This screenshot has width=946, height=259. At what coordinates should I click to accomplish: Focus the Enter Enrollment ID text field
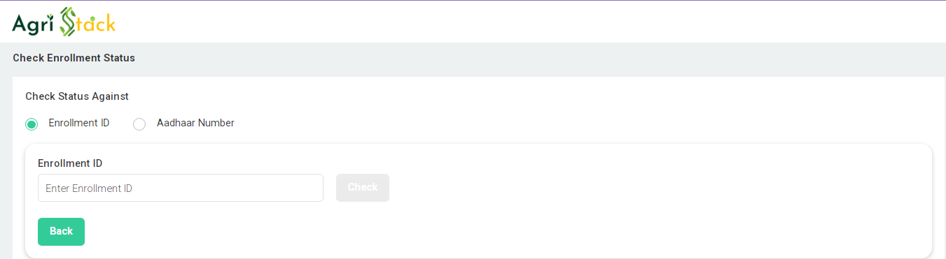pyautogui.click(x=181, y=188)
